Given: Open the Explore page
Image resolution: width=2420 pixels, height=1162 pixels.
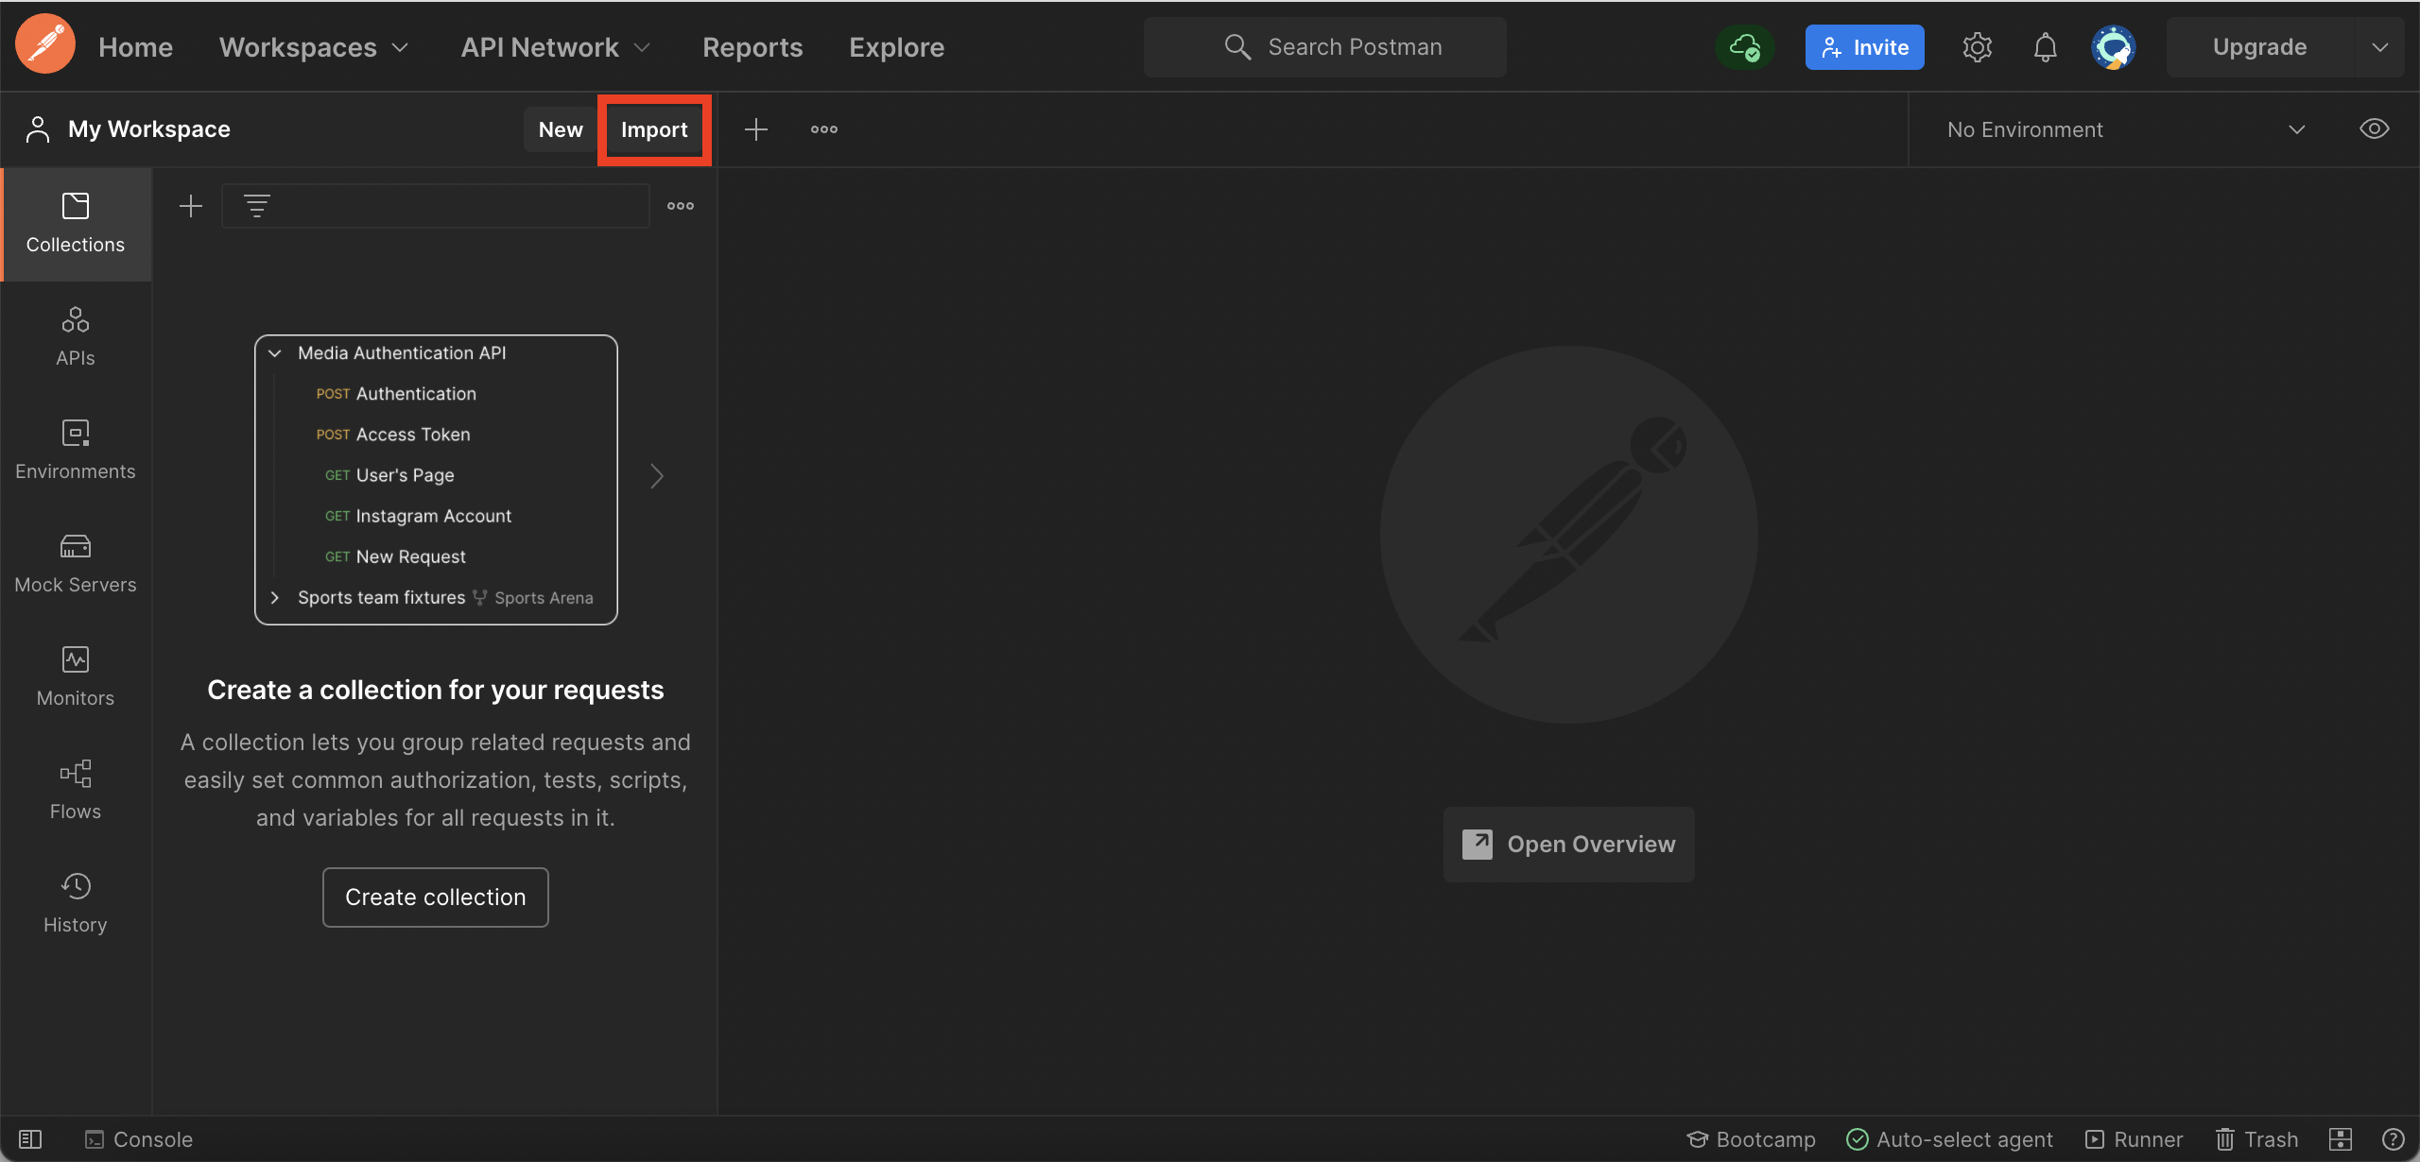Looking at the screenshot, I should [x=895, y=46].
